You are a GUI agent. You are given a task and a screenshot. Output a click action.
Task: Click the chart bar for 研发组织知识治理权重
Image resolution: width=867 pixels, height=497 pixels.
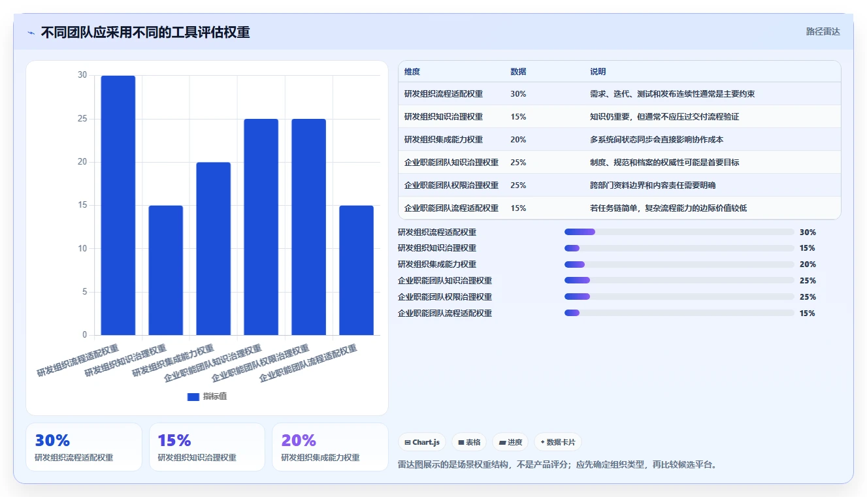(166, 270)
